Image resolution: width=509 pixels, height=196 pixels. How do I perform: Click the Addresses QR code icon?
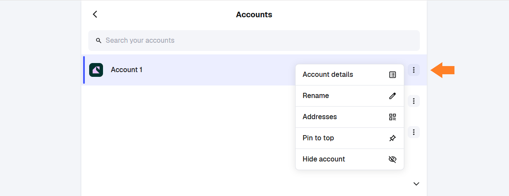(x=393, y=117)
